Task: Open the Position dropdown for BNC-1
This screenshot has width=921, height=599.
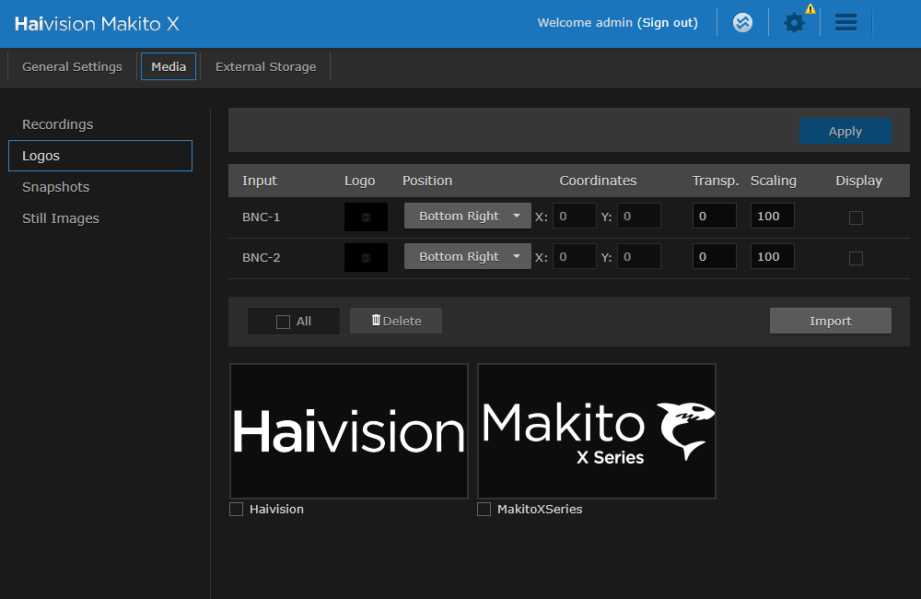Action: 467,216
